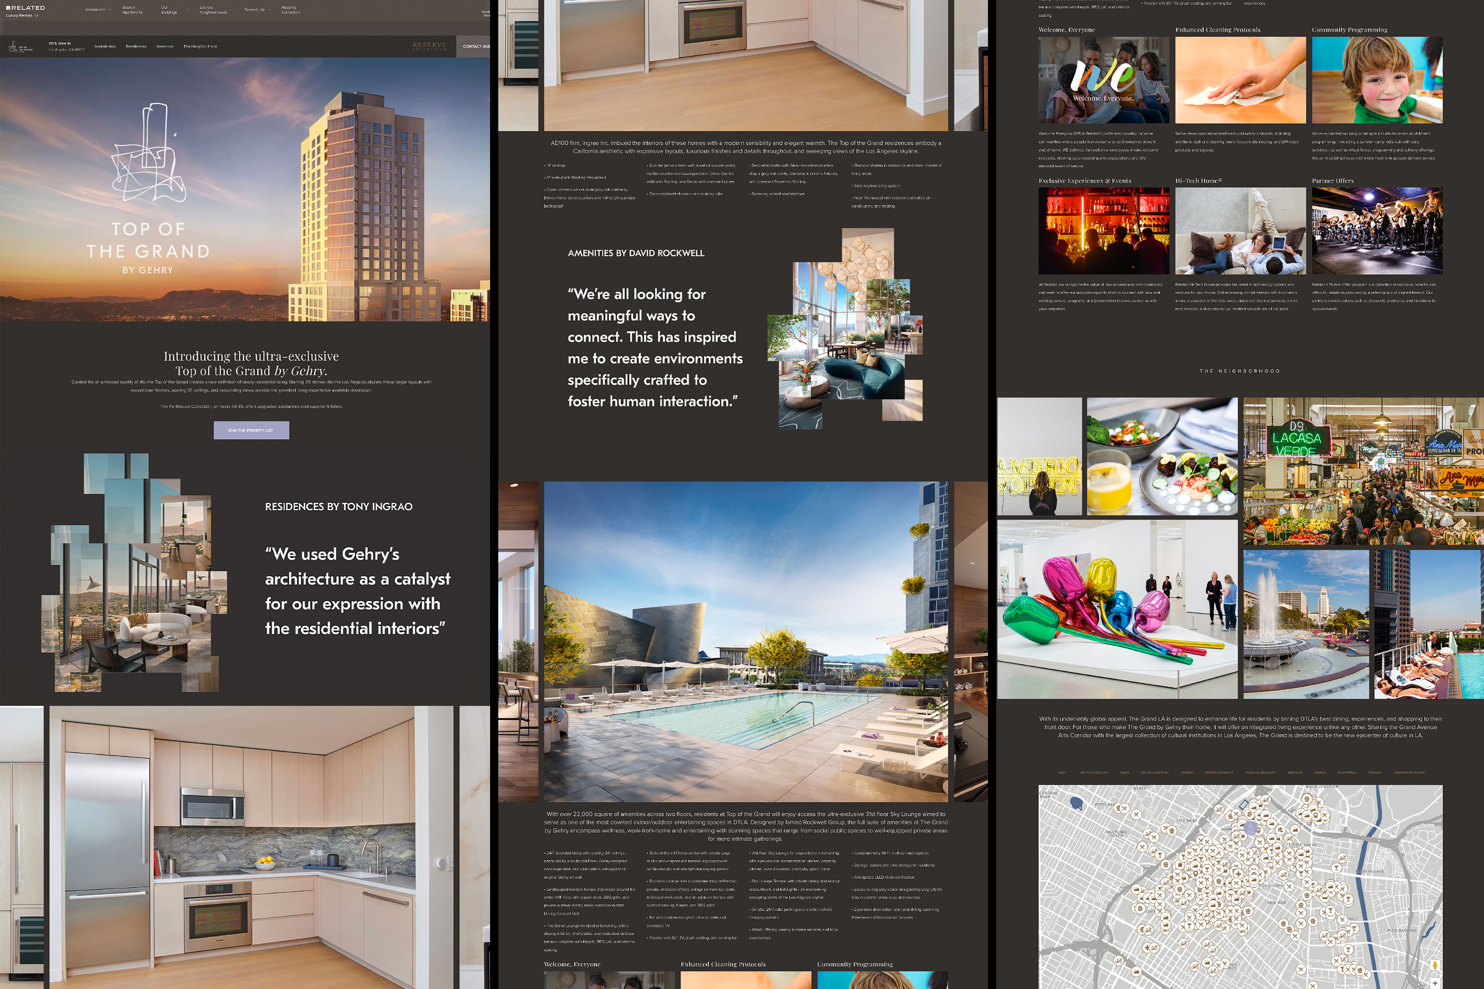Open the Welcome, Everyone card image
Image resolution: width=1484 pixels, height=989 pixels.
click(1103, 80)
